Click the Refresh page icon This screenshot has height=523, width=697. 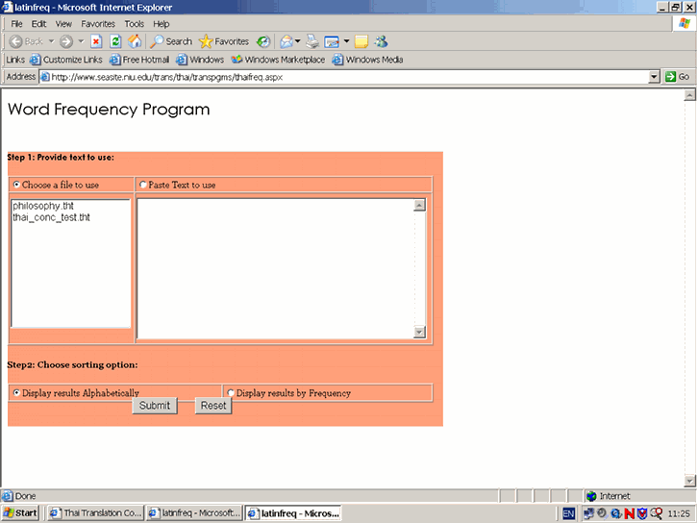click(x=115, y=41)
